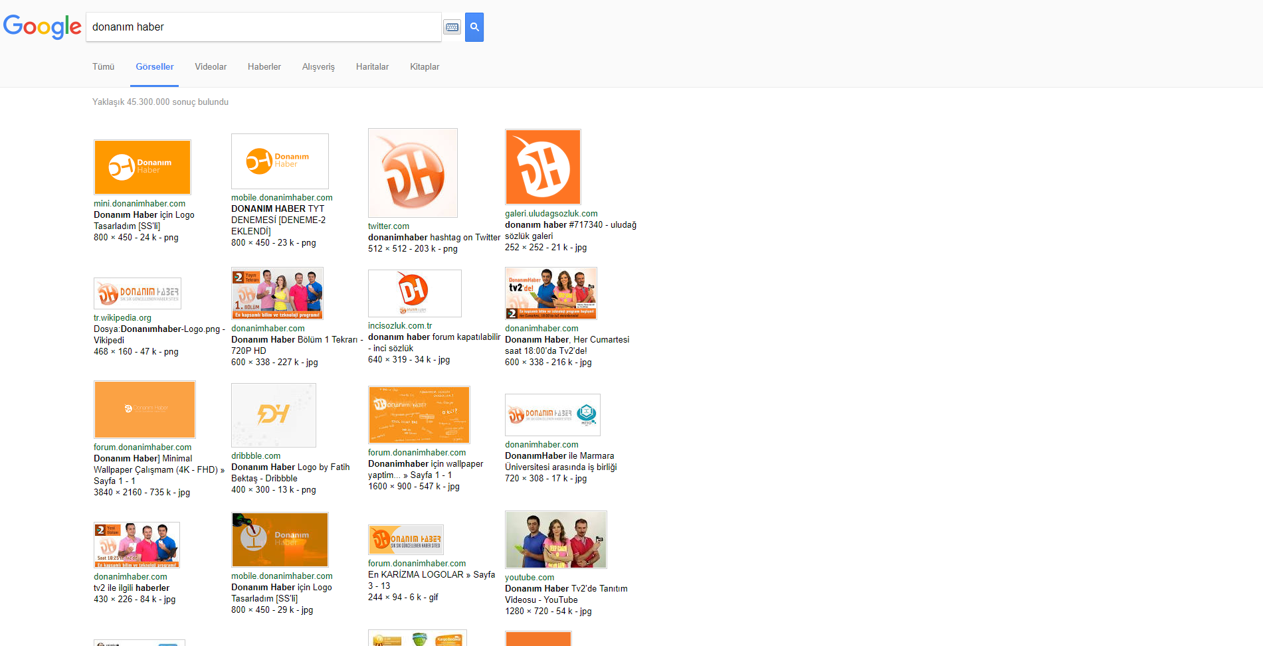This screenshot has height=646, width=1263.
Task: Open the twitter.com DH bubble thumbnail
Action: click(413, 173)
